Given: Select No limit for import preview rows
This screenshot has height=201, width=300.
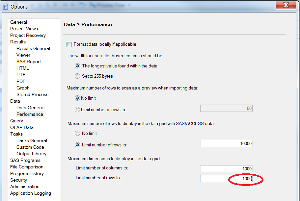Looking at the screenshot, I should click(77, 98).
